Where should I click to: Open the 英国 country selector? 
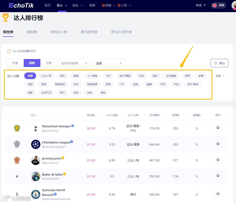[219, 6]
